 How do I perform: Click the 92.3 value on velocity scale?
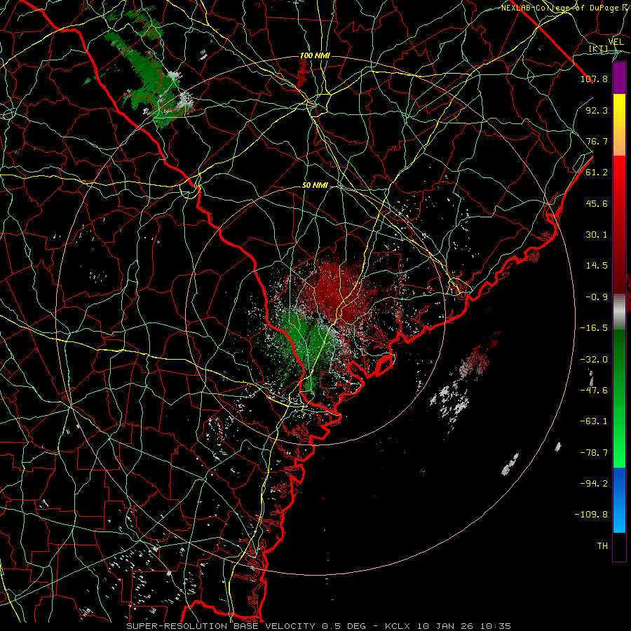597,110
